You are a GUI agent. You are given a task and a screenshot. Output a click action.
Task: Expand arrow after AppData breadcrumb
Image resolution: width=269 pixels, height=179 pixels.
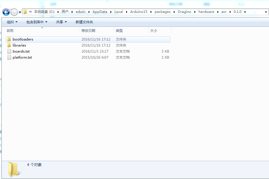(111, 12)
